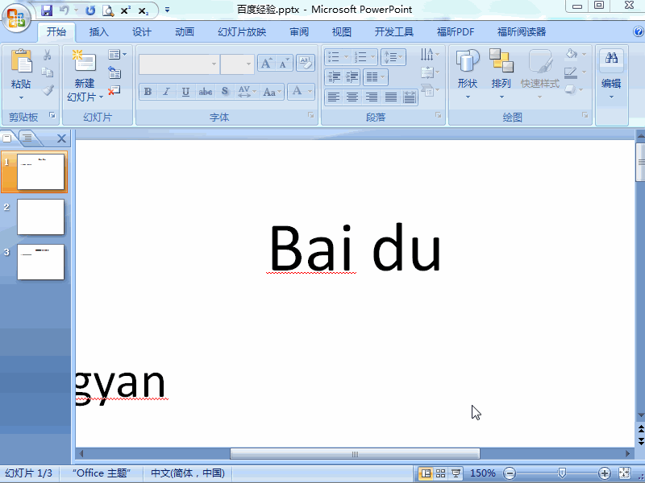
Task: Align text left
Action: click(x=334, y=97)
